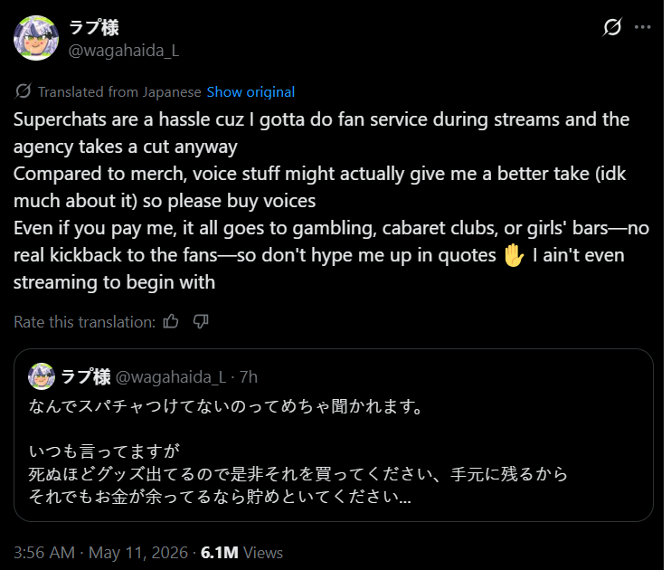Image resolution: width=671 pixels, height=570 pixels.
Task: Click the raised hand emoji in the post
Action: [514, 255]
